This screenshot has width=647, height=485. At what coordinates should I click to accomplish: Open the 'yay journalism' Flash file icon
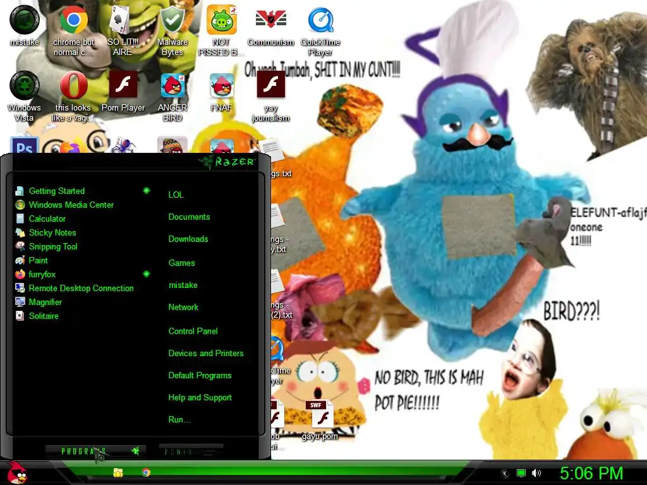click(x=270, y=97)
